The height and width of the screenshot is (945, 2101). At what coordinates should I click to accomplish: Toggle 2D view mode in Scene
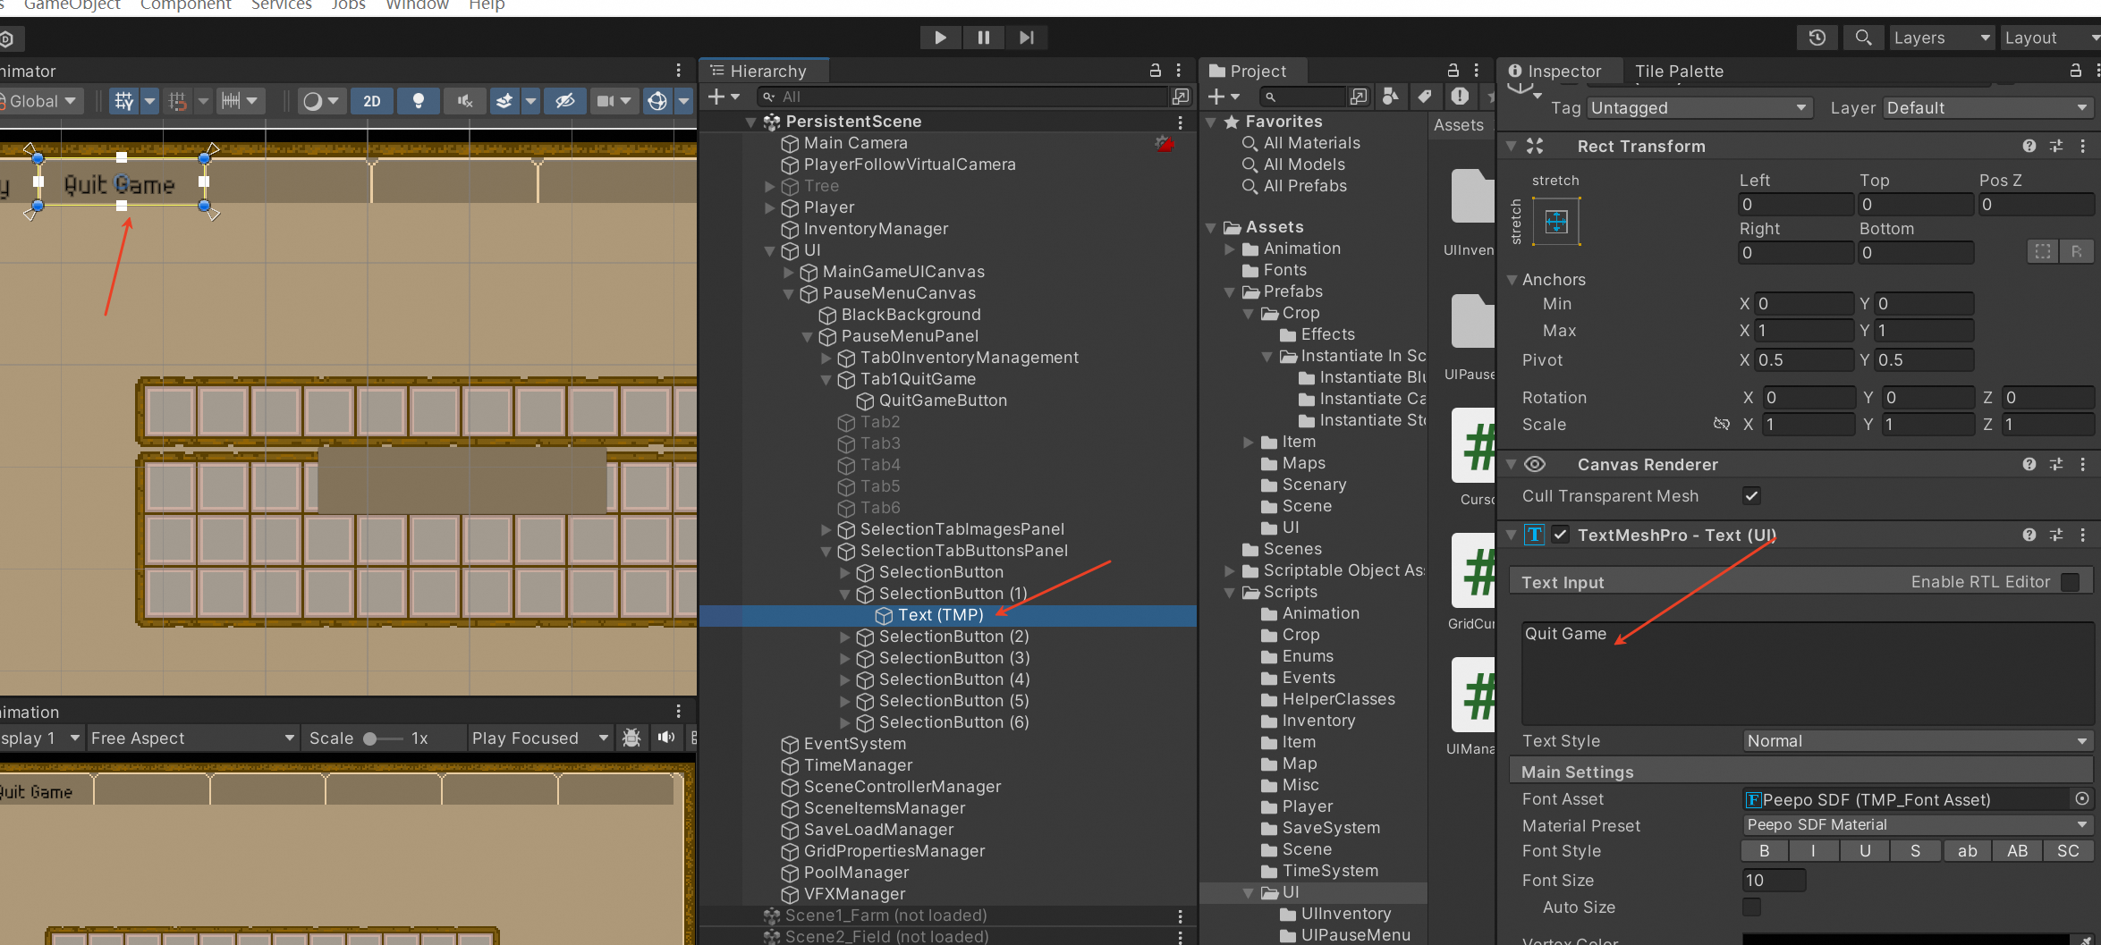pyautogui.click(x=372, y=101)
